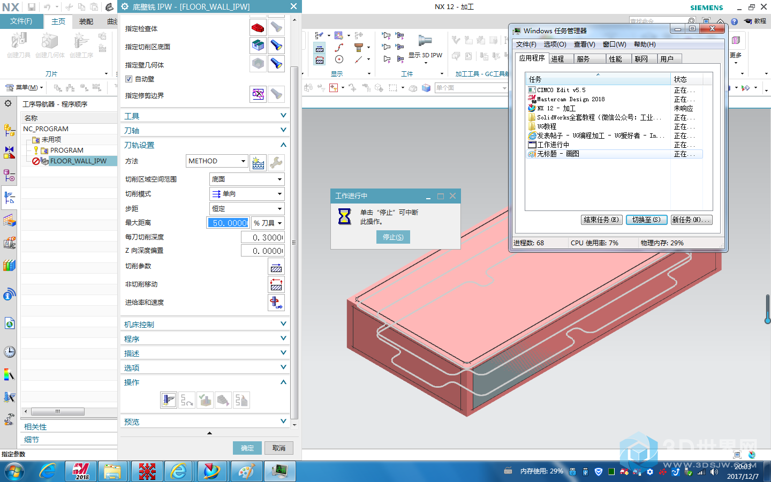Switch to the 性能 tab in Task Manager
This screenshot has width=771, height=482.
click(x=615, y=59)
